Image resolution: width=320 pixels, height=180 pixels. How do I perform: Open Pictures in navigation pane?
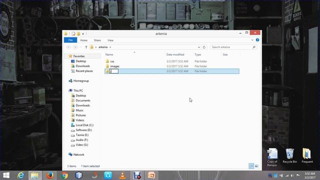pyautogui.click(x=80, y=115)
